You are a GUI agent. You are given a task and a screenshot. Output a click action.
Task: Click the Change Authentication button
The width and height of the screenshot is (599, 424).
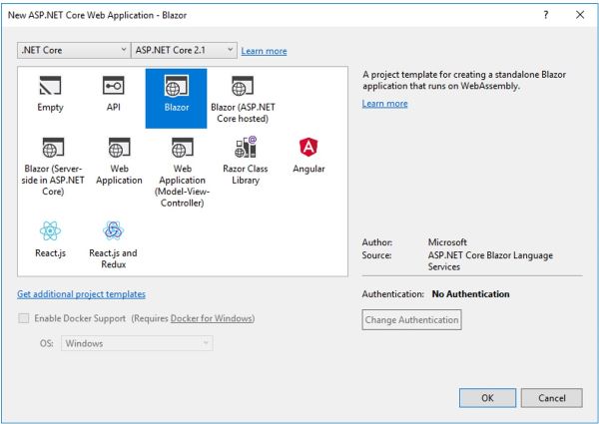411,320
